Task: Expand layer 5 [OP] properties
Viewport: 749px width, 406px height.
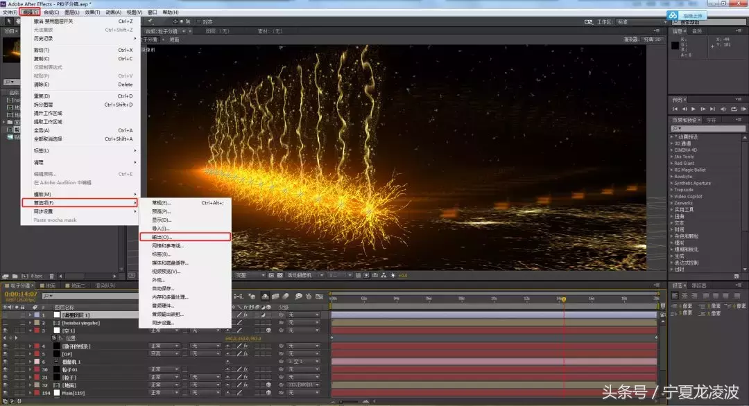Action: click(x=31, y=353)
